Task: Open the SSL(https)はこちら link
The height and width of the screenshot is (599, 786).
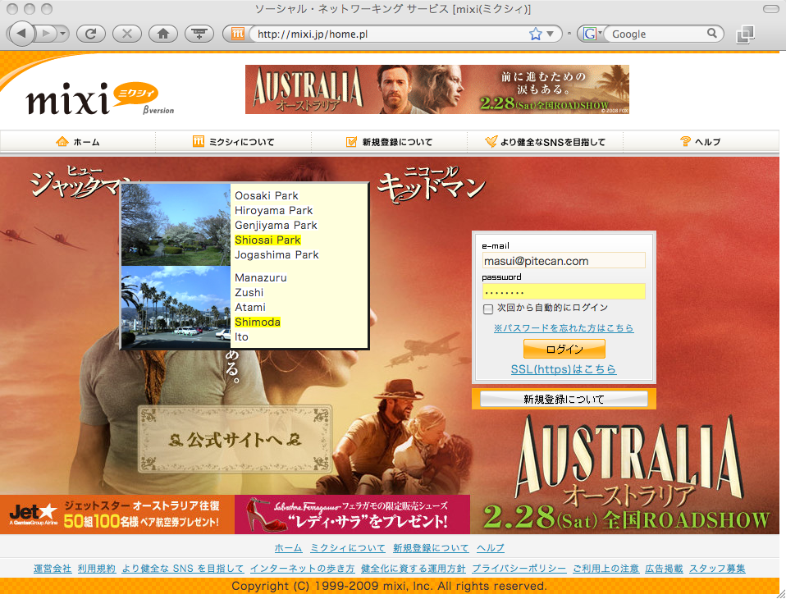Action: [564, 369]
